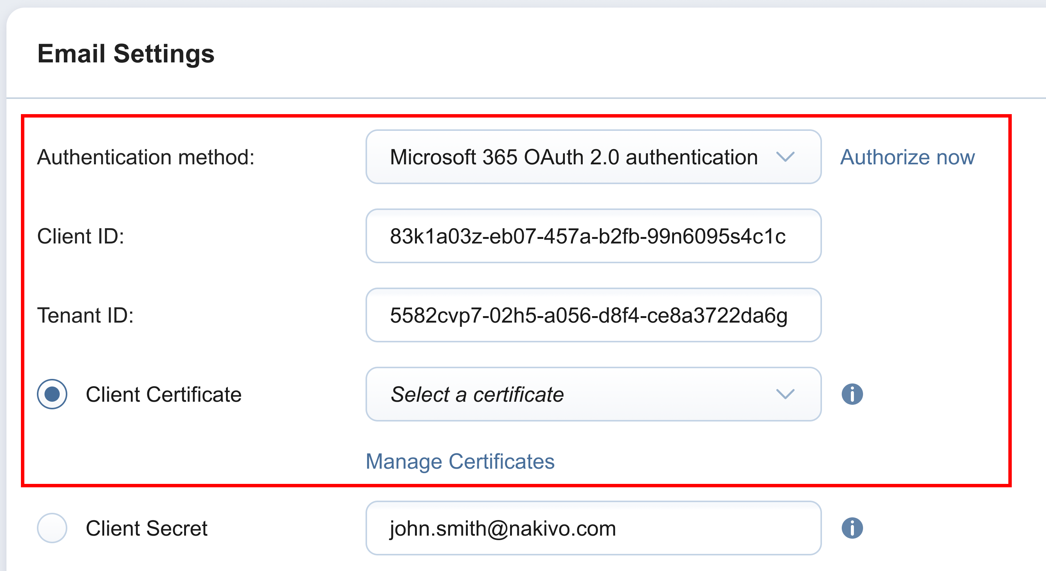Click the Email Settings heading
1046x571 pixels.
(126, 54)
